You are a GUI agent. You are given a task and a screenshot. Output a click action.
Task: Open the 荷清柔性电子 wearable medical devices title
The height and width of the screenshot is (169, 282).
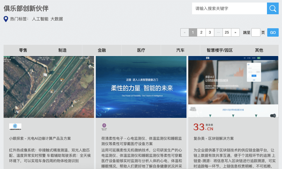142,141
